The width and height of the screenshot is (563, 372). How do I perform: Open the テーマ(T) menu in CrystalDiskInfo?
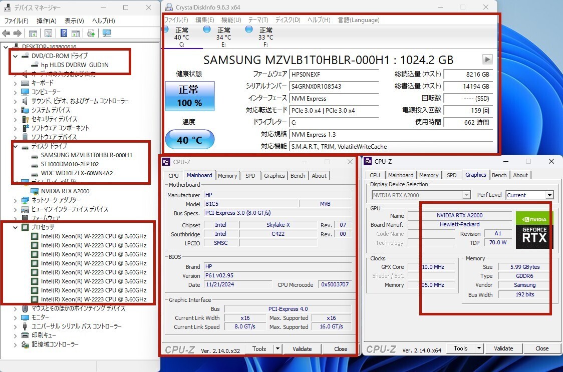[x=258, y=20]
